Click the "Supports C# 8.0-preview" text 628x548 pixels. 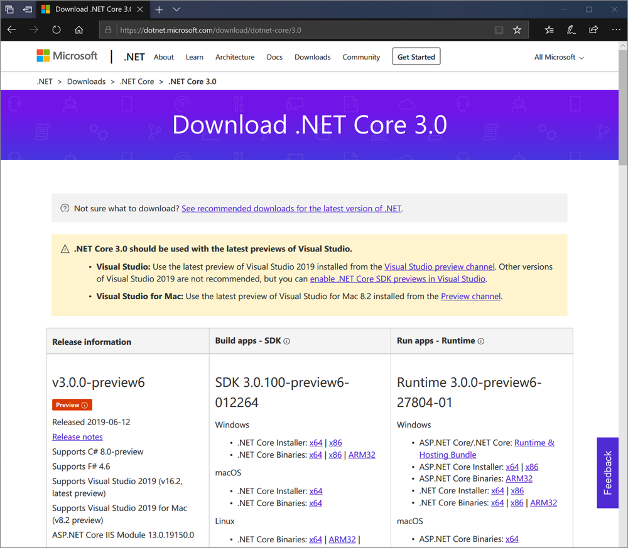click(98, 451)
